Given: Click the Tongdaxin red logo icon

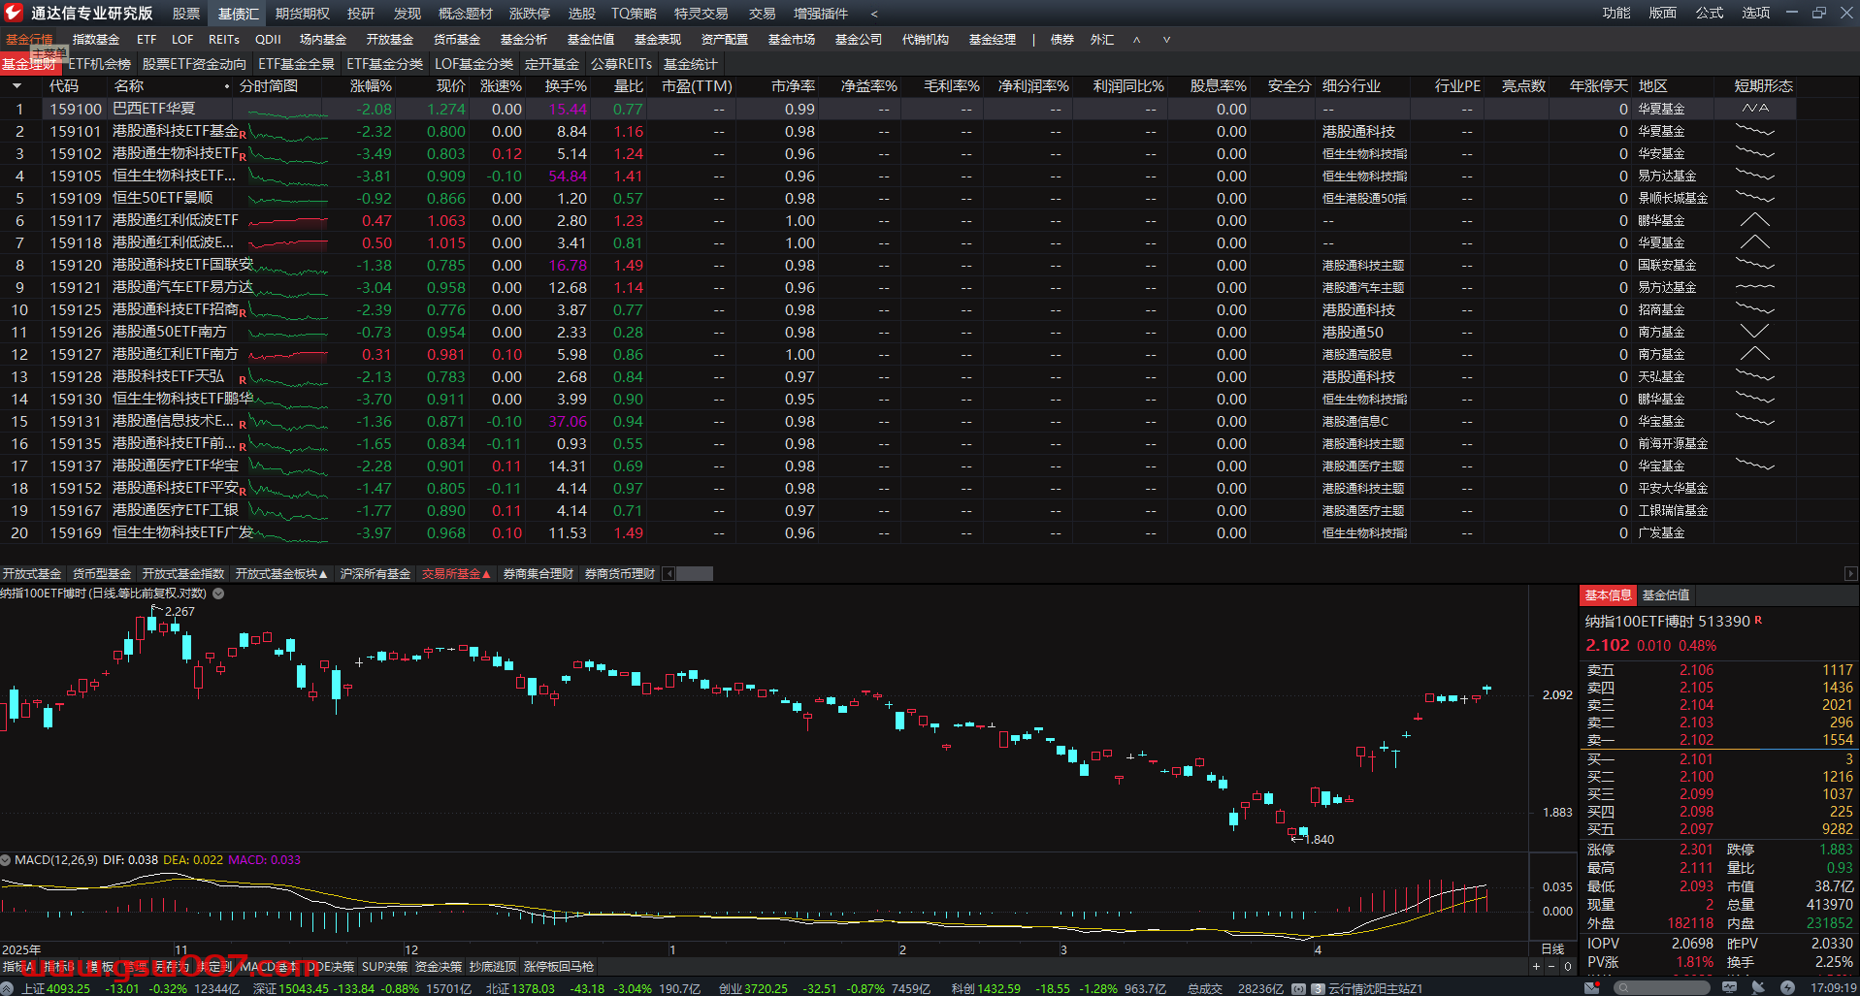Looking at the screenshot, I should (14, 13).
